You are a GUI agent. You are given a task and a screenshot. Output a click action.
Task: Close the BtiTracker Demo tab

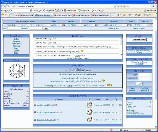52,15
